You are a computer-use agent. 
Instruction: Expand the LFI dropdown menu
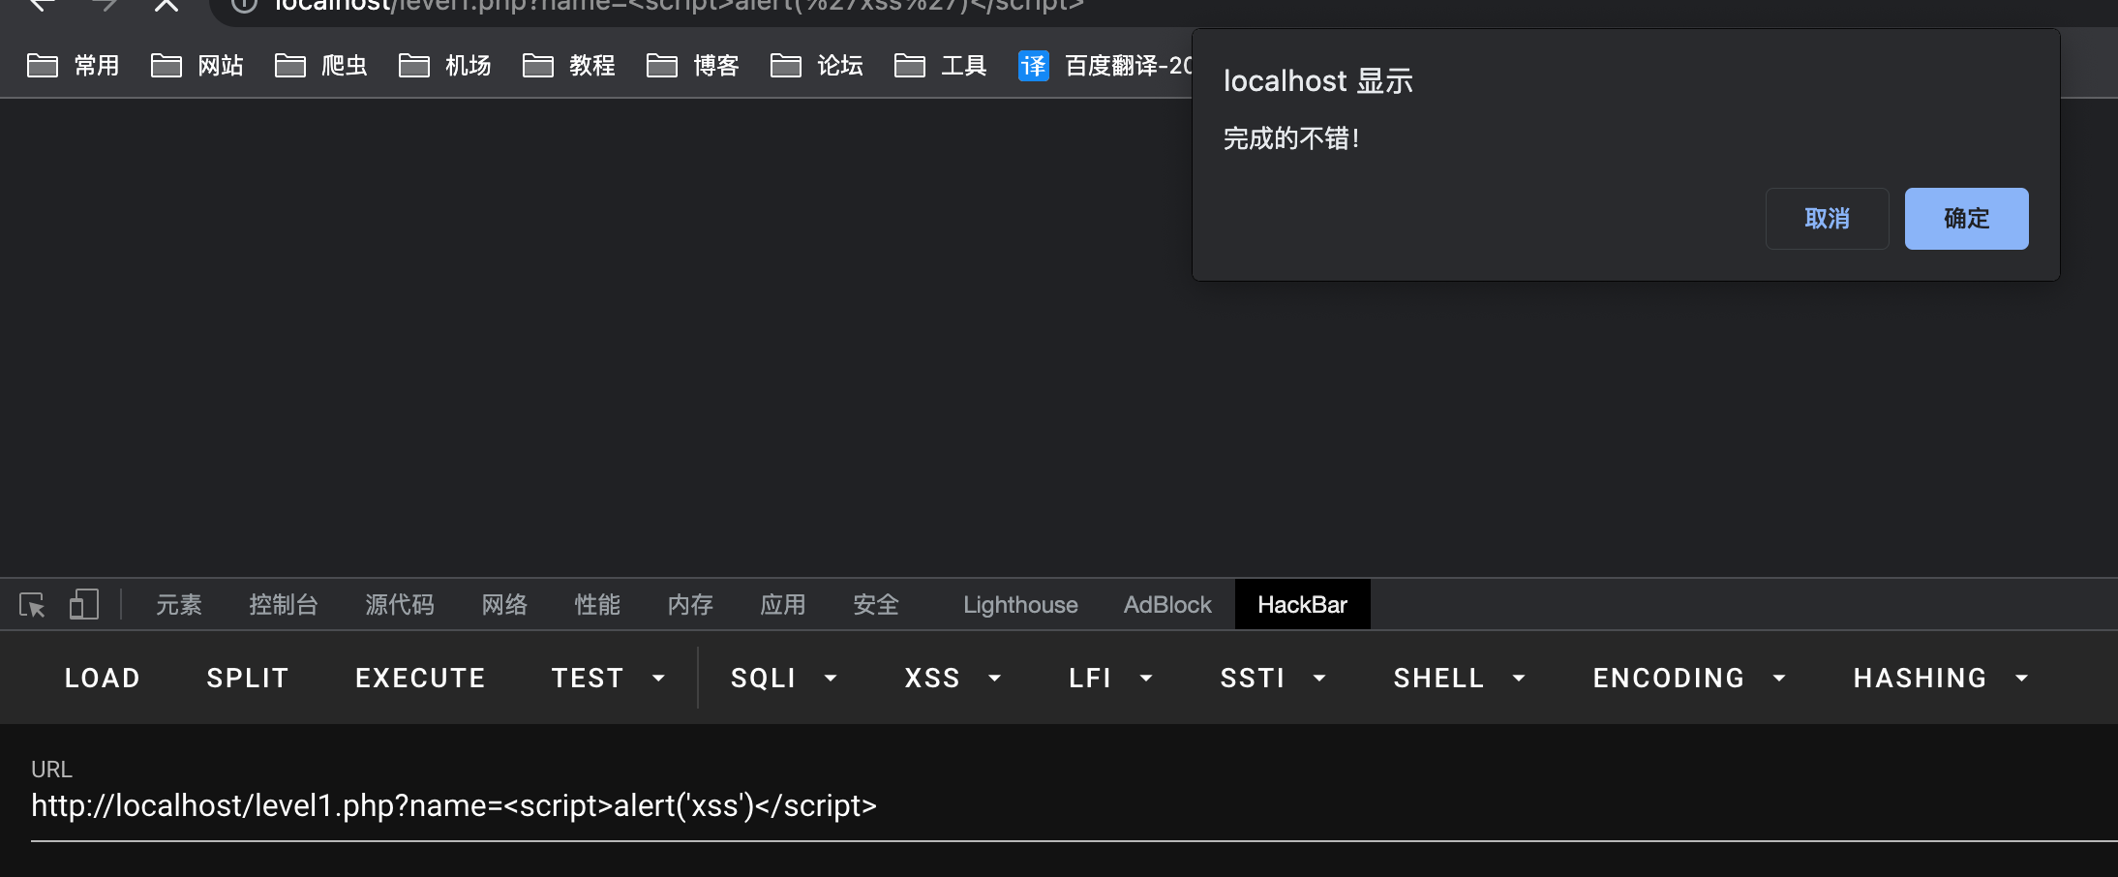(x=1111, y=678)
